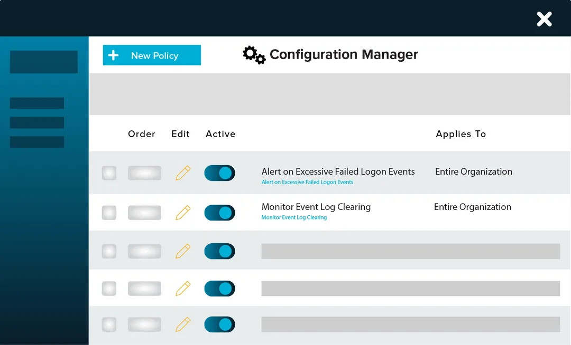571x345 pixels.
Task: Edit Monitor Event Log Clearing with the pencil icon
Action: point(183,213)
